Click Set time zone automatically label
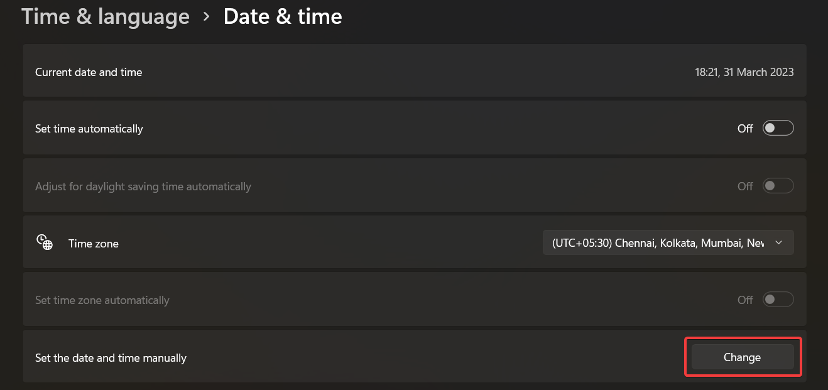Viewport: 828px width, 390px height. (x=102, y=300)
